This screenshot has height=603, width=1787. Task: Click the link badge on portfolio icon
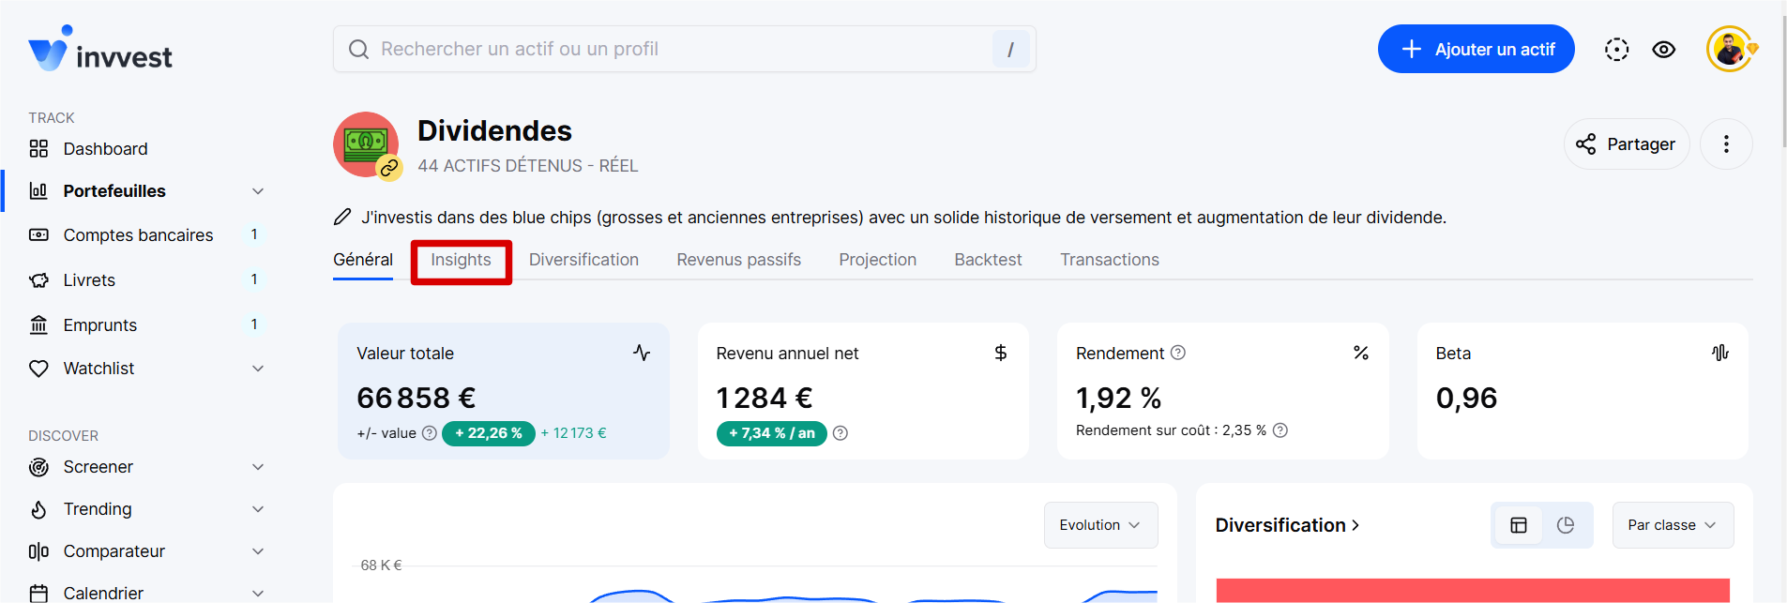coord(389,168)
